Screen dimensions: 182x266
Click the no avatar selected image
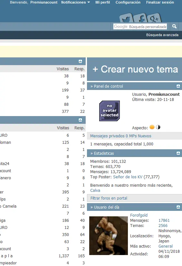(110, 111)
